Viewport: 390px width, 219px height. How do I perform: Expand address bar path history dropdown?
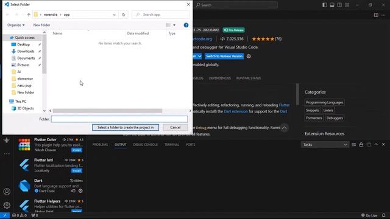(114, 15)
